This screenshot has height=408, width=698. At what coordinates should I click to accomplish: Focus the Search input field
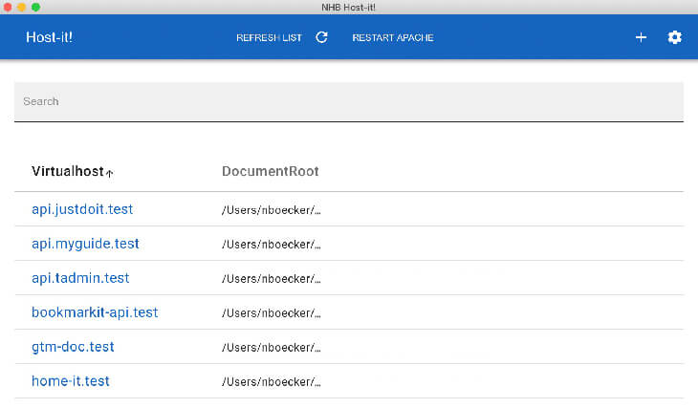(348, 101)
